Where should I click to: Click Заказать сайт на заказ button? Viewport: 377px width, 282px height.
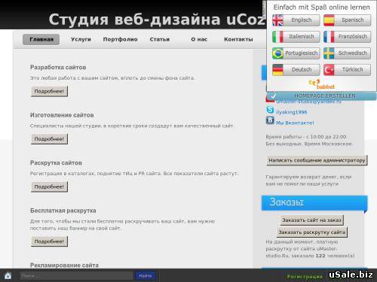[x=311, y=220]
